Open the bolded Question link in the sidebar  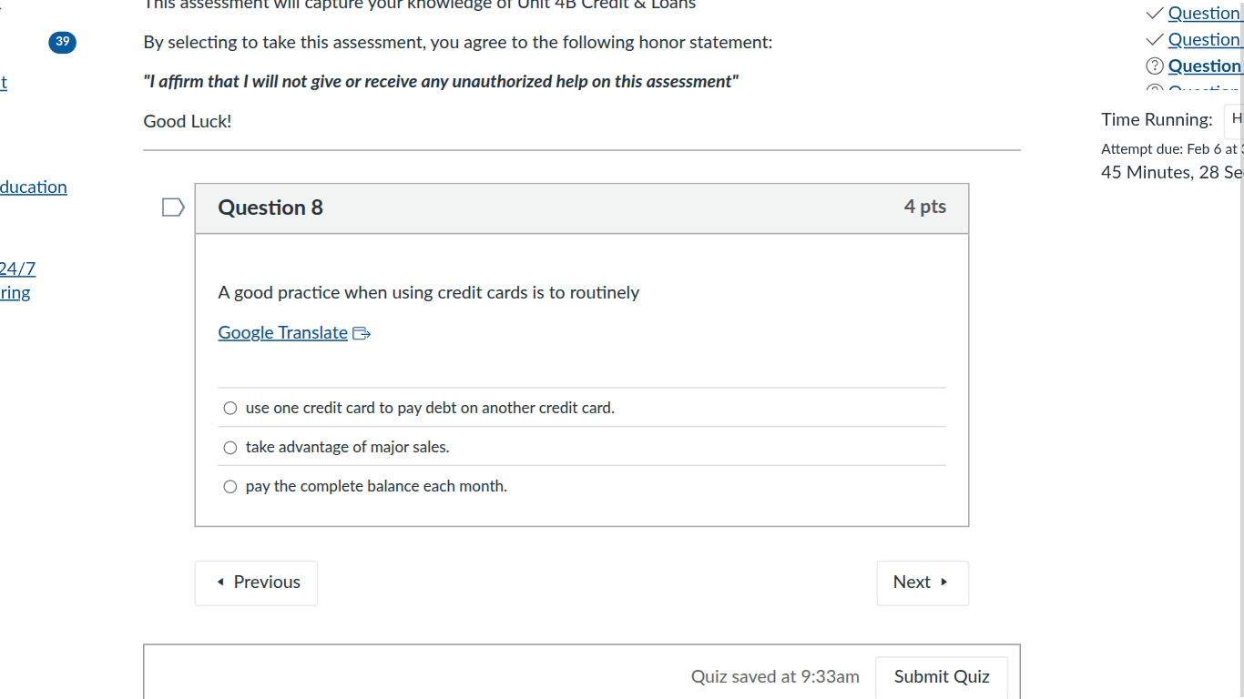(x=1205, y=65)
